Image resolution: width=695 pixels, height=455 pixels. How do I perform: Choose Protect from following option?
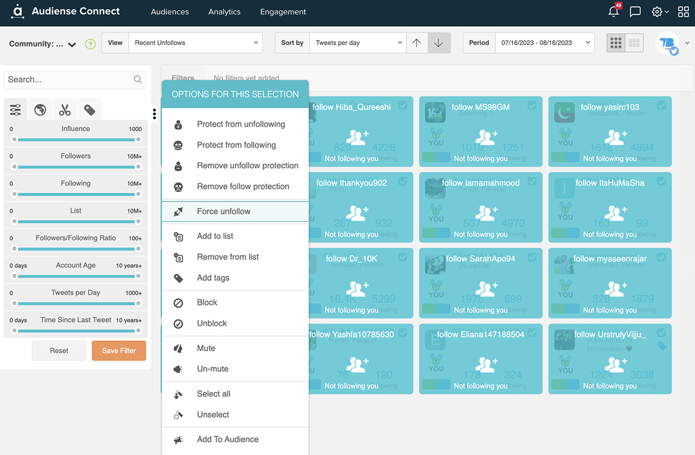point(235,145)
